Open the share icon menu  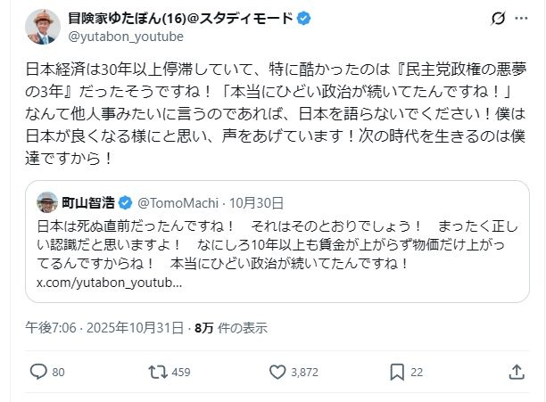(x=516, y=372)
